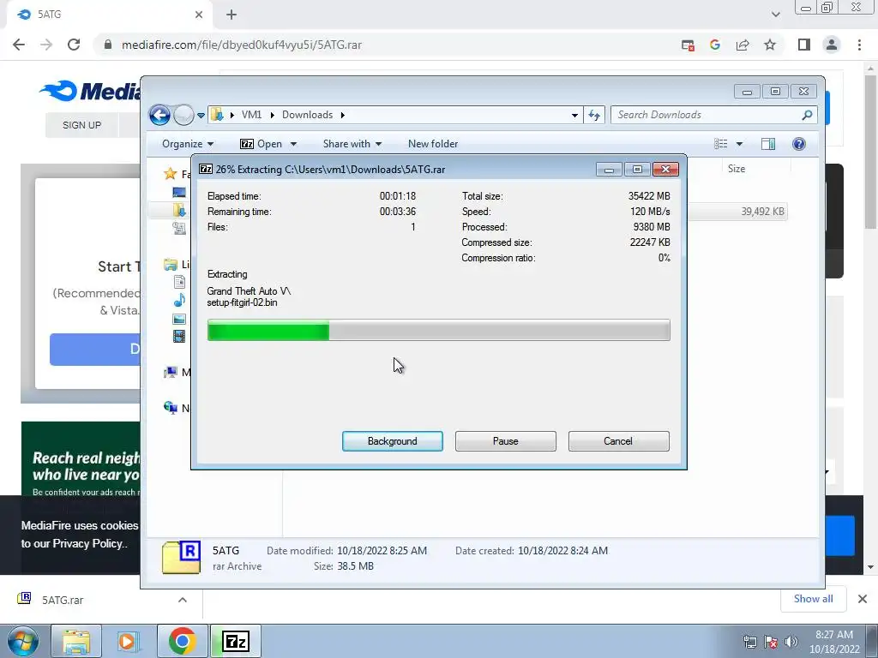The image size is (878, 658).
Task: Click the Size column header
Action: [x=737, y=169]
